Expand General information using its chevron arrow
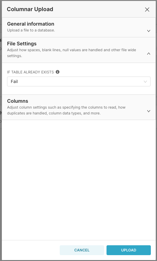157x261 pixels. (148, 31)
